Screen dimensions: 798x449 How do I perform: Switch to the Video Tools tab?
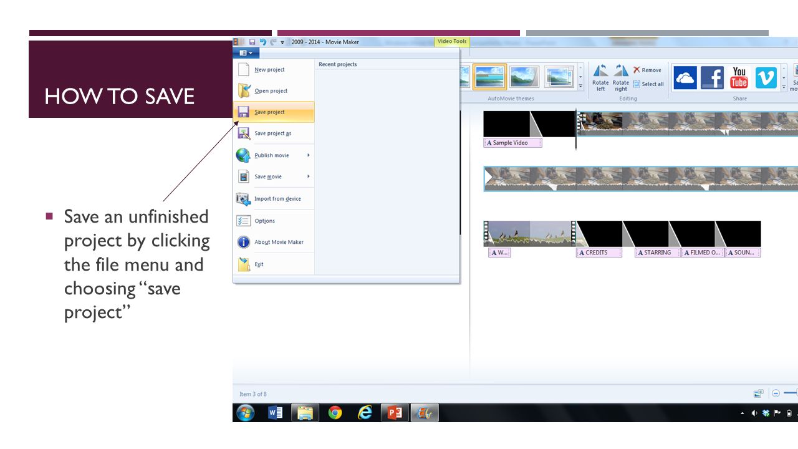[452, 42]
